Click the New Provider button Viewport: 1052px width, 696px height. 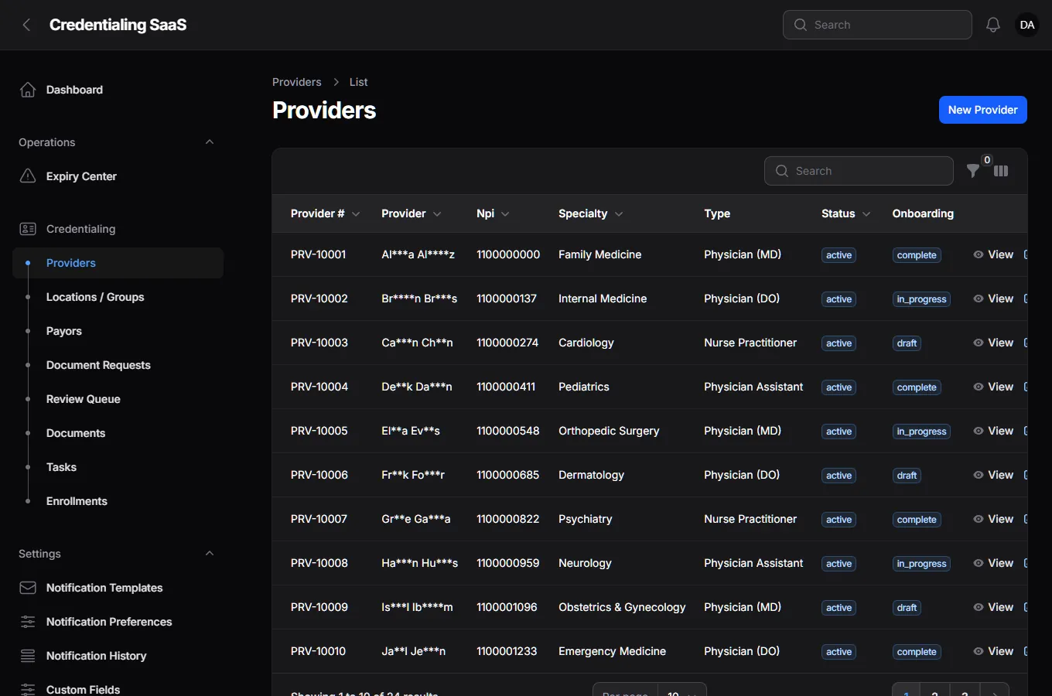(x=983, y=110)
